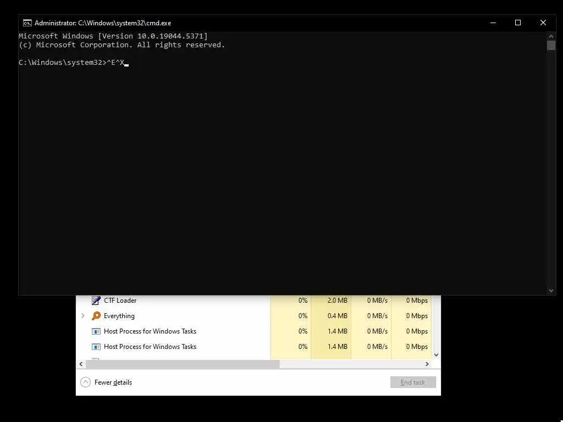
Task: Click the Microsoft Corporation copyright line
Action: [x=122, y=45]
